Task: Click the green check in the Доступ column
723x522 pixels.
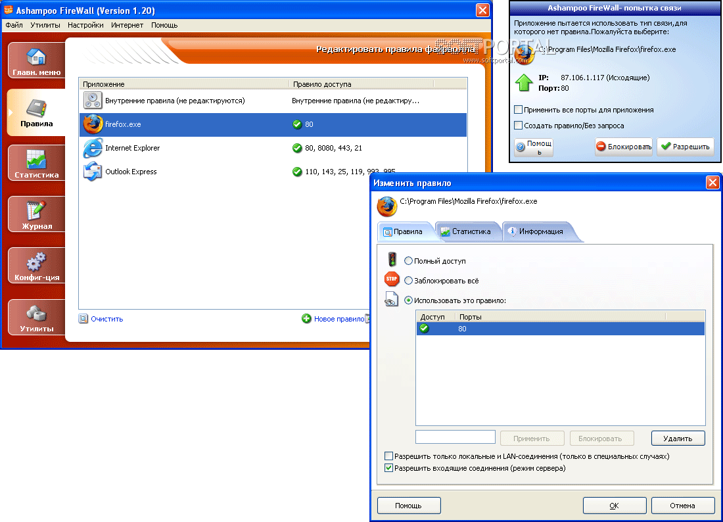Action: coord(424,328)
